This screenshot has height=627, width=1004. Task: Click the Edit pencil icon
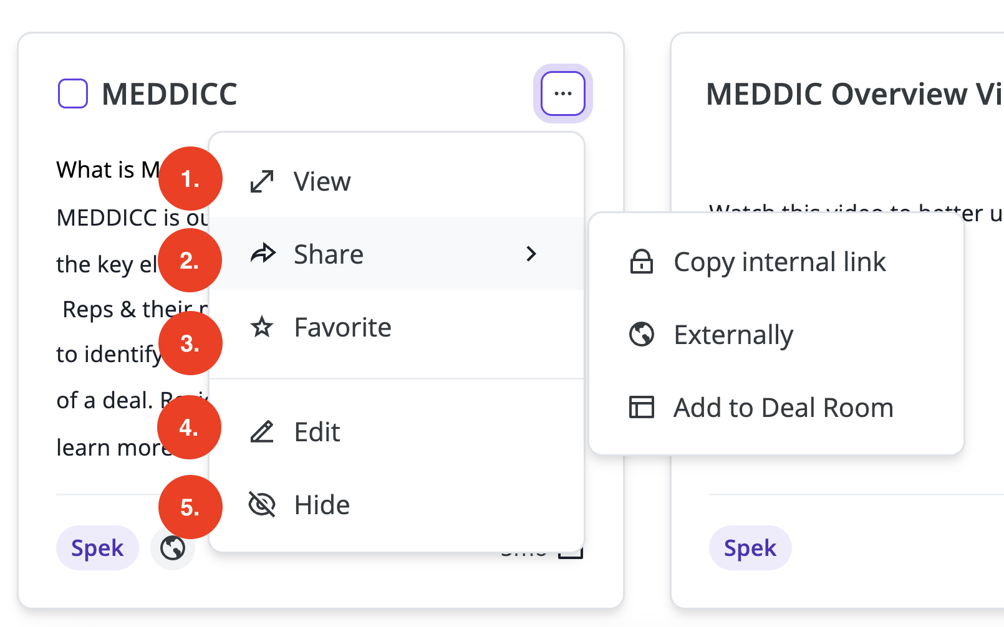pos(262,431)
